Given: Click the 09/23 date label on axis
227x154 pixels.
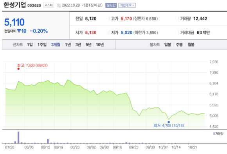Looking at the screenshot, I should point(133,147).
